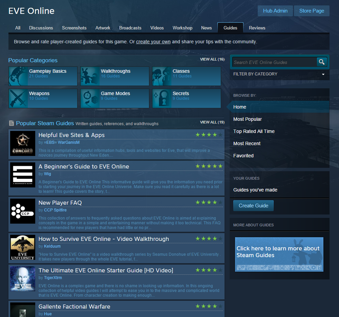
Task: Expand the Filter by Category dropdown
Action: pos(279,74)
